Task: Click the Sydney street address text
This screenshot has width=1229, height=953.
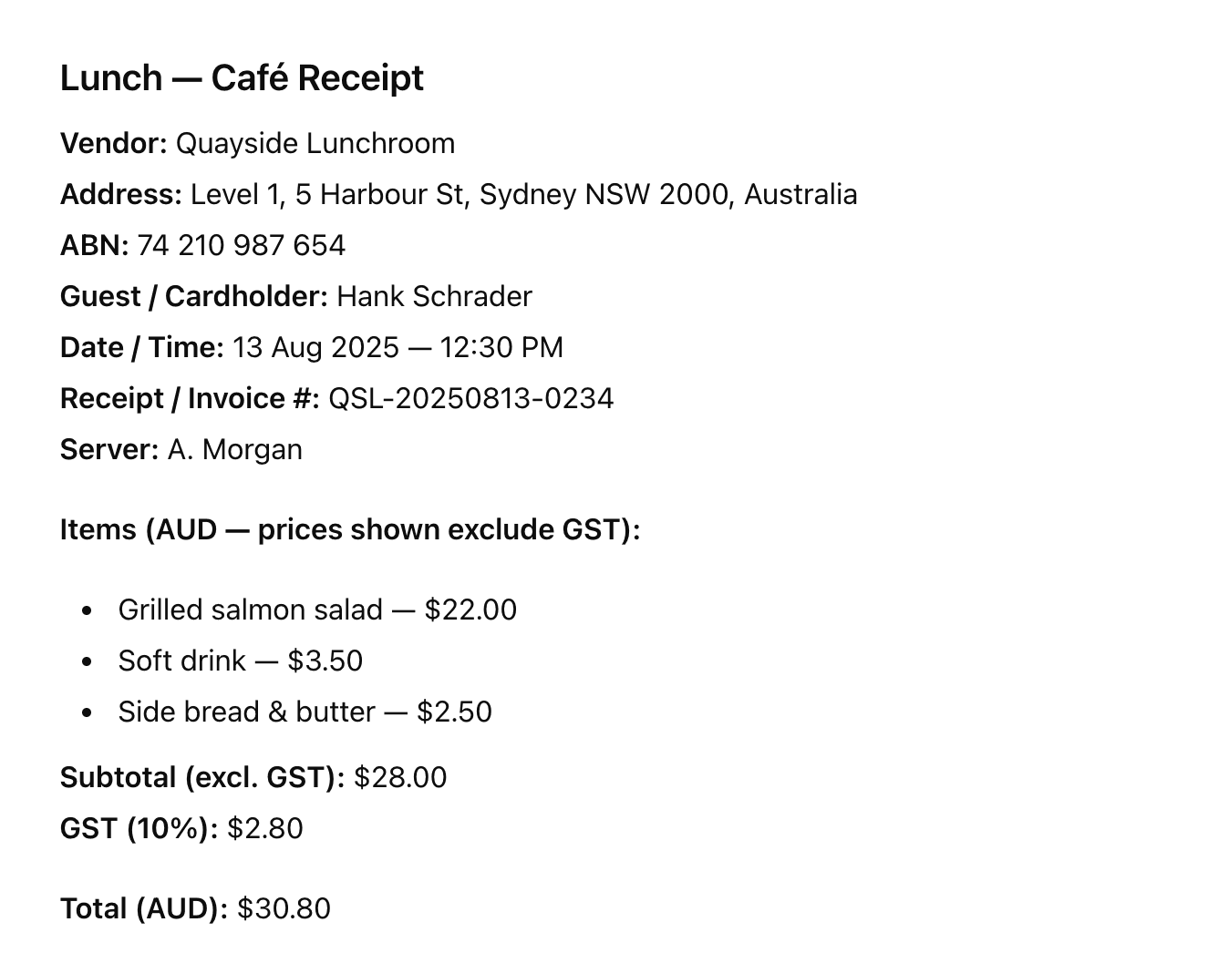Action: (x=523, y=195)
